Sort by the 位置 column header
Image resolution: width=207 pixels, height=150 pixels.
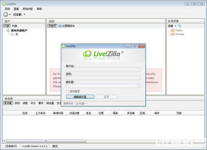[101, 113]
